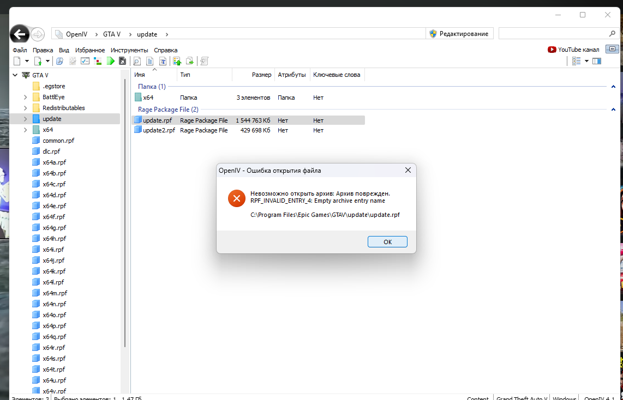The image size is (623, 400).
Task: Sort by the Размер column header
Action: pos(253,75)
